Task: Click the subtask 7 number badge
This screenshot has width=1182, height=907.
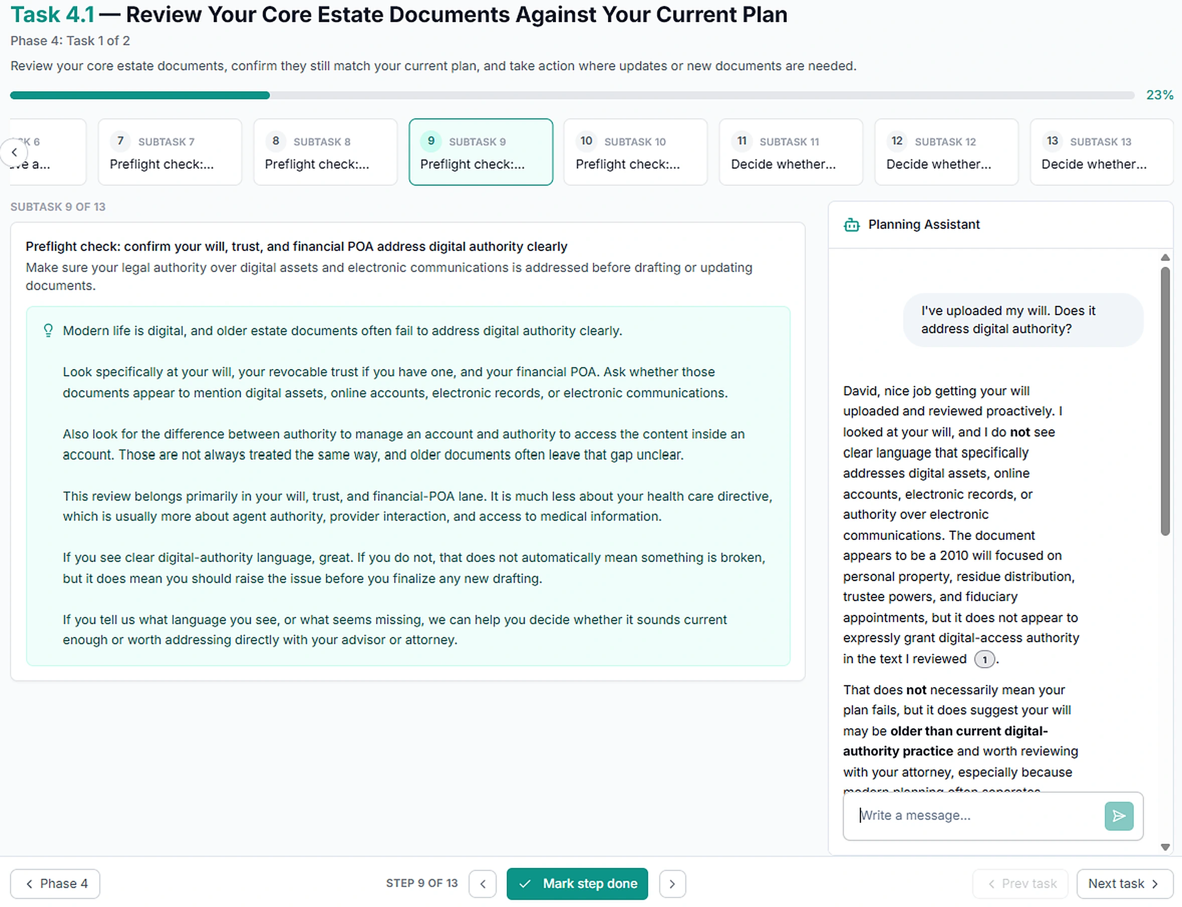Action: pyautogui.click(x=120, y=141)
